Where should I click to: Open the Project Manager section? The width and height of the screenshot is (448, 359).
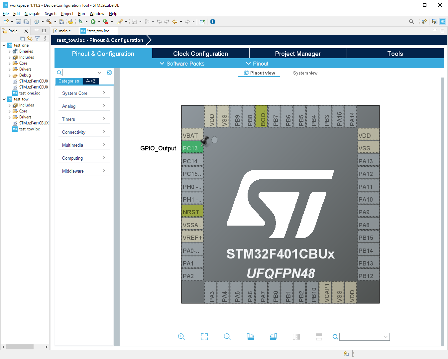click(297, 53)
